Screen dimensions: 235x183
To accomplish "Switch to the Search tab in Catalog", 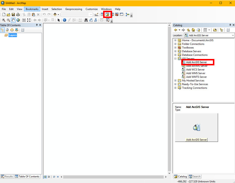I will [195, 176].
